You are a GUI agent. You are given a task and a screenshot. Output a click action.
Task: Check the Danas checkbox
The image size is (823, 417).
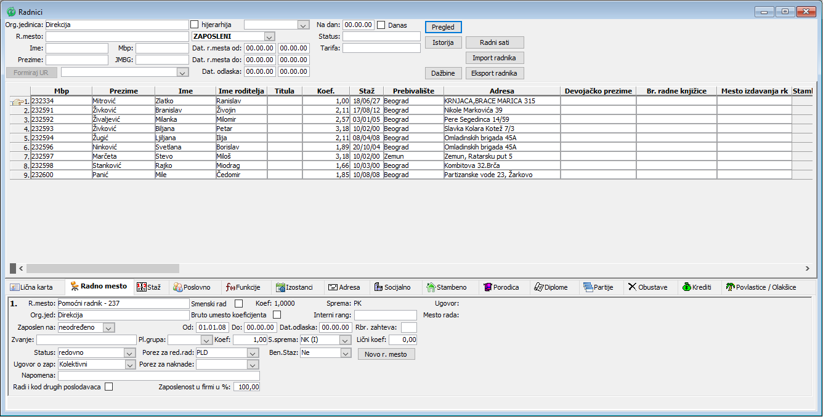(x=381, y=25)
